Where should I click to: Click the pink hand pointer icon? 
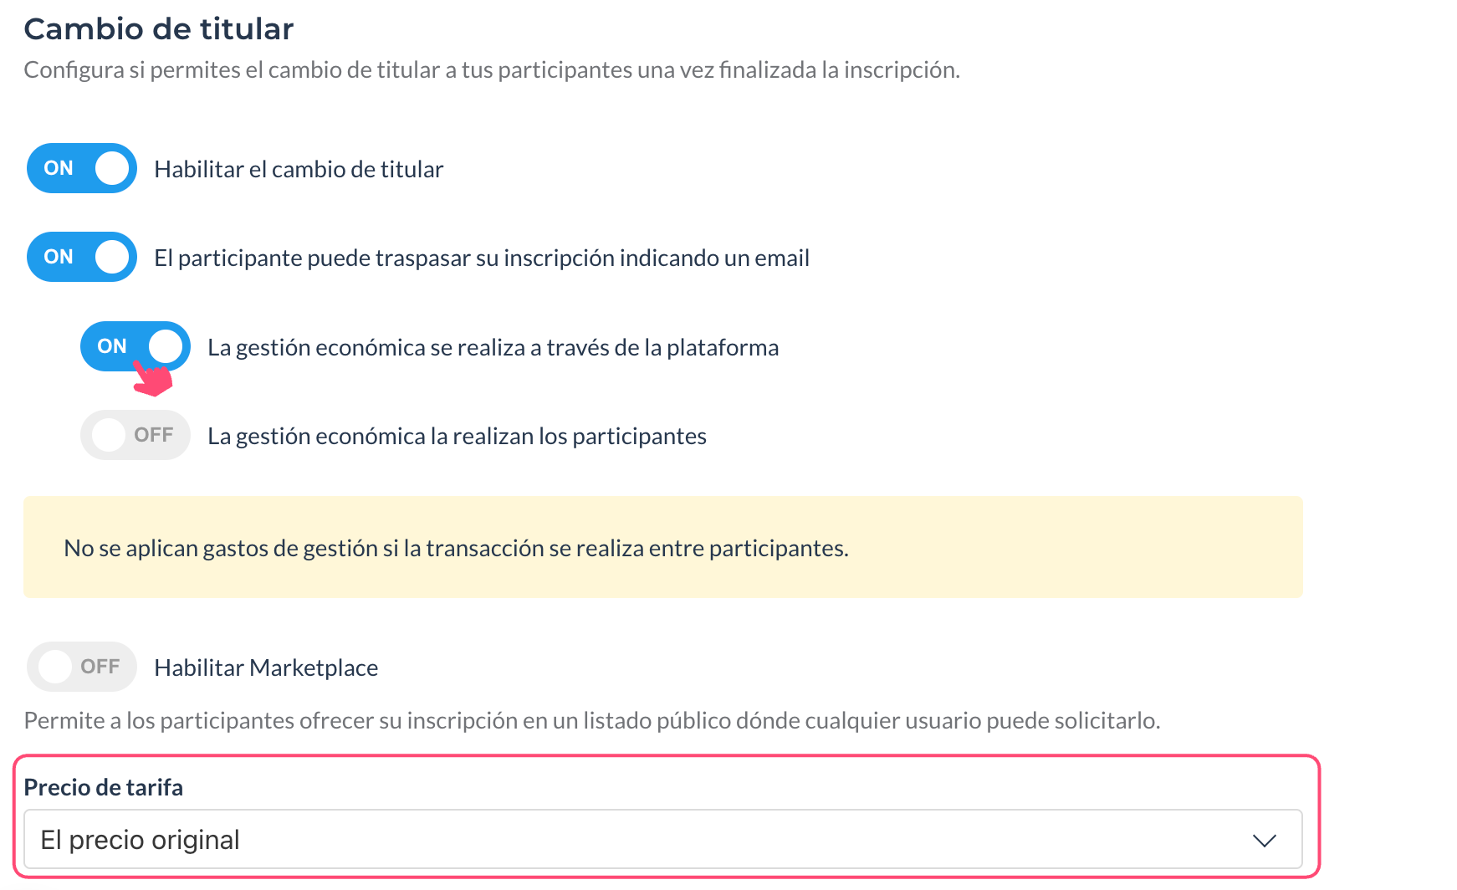pyautogui.click(x=153, y=379)
